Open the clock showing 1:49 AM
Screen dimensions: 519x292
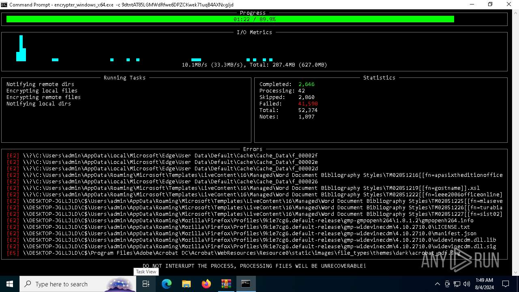coord(484,284)
